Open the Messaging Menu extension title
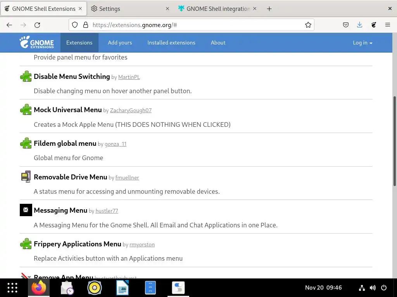 pos(60,210)
